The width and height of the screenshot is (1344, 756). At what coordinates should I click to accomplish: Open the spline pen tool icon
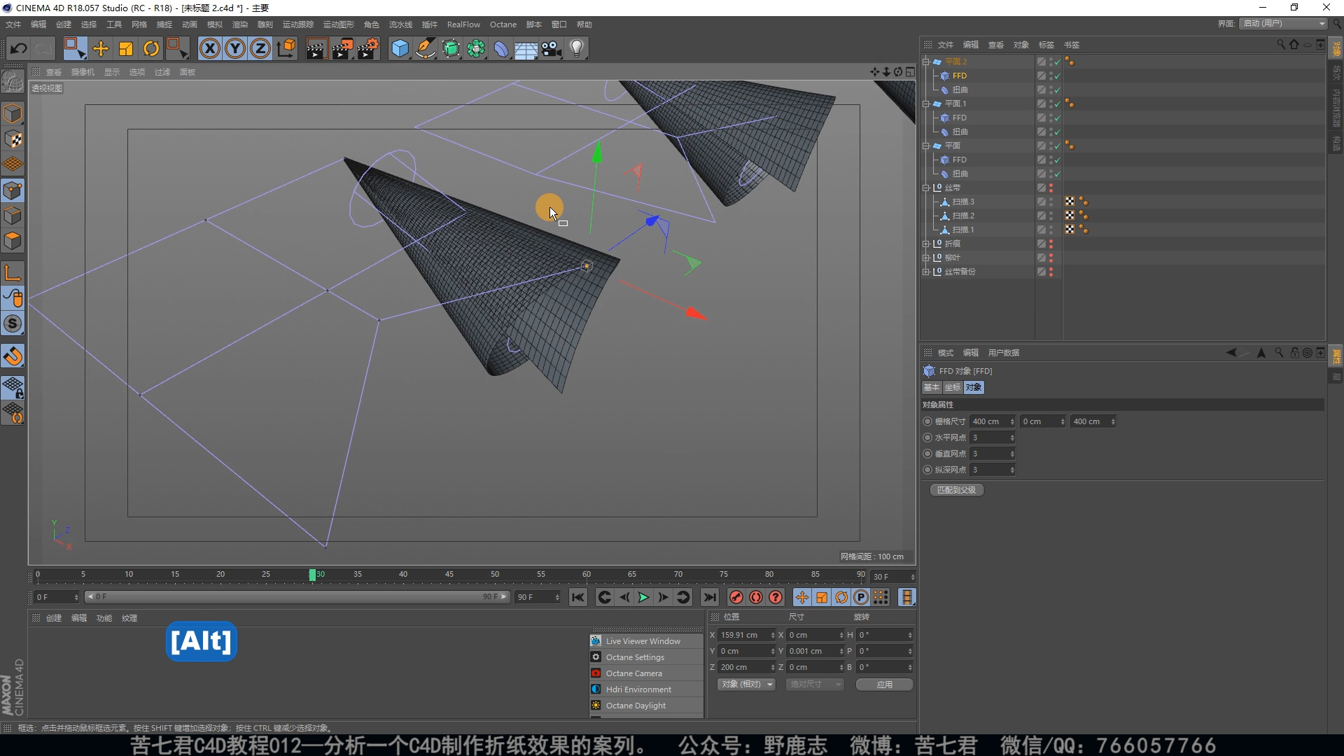(x=425, y=48)
